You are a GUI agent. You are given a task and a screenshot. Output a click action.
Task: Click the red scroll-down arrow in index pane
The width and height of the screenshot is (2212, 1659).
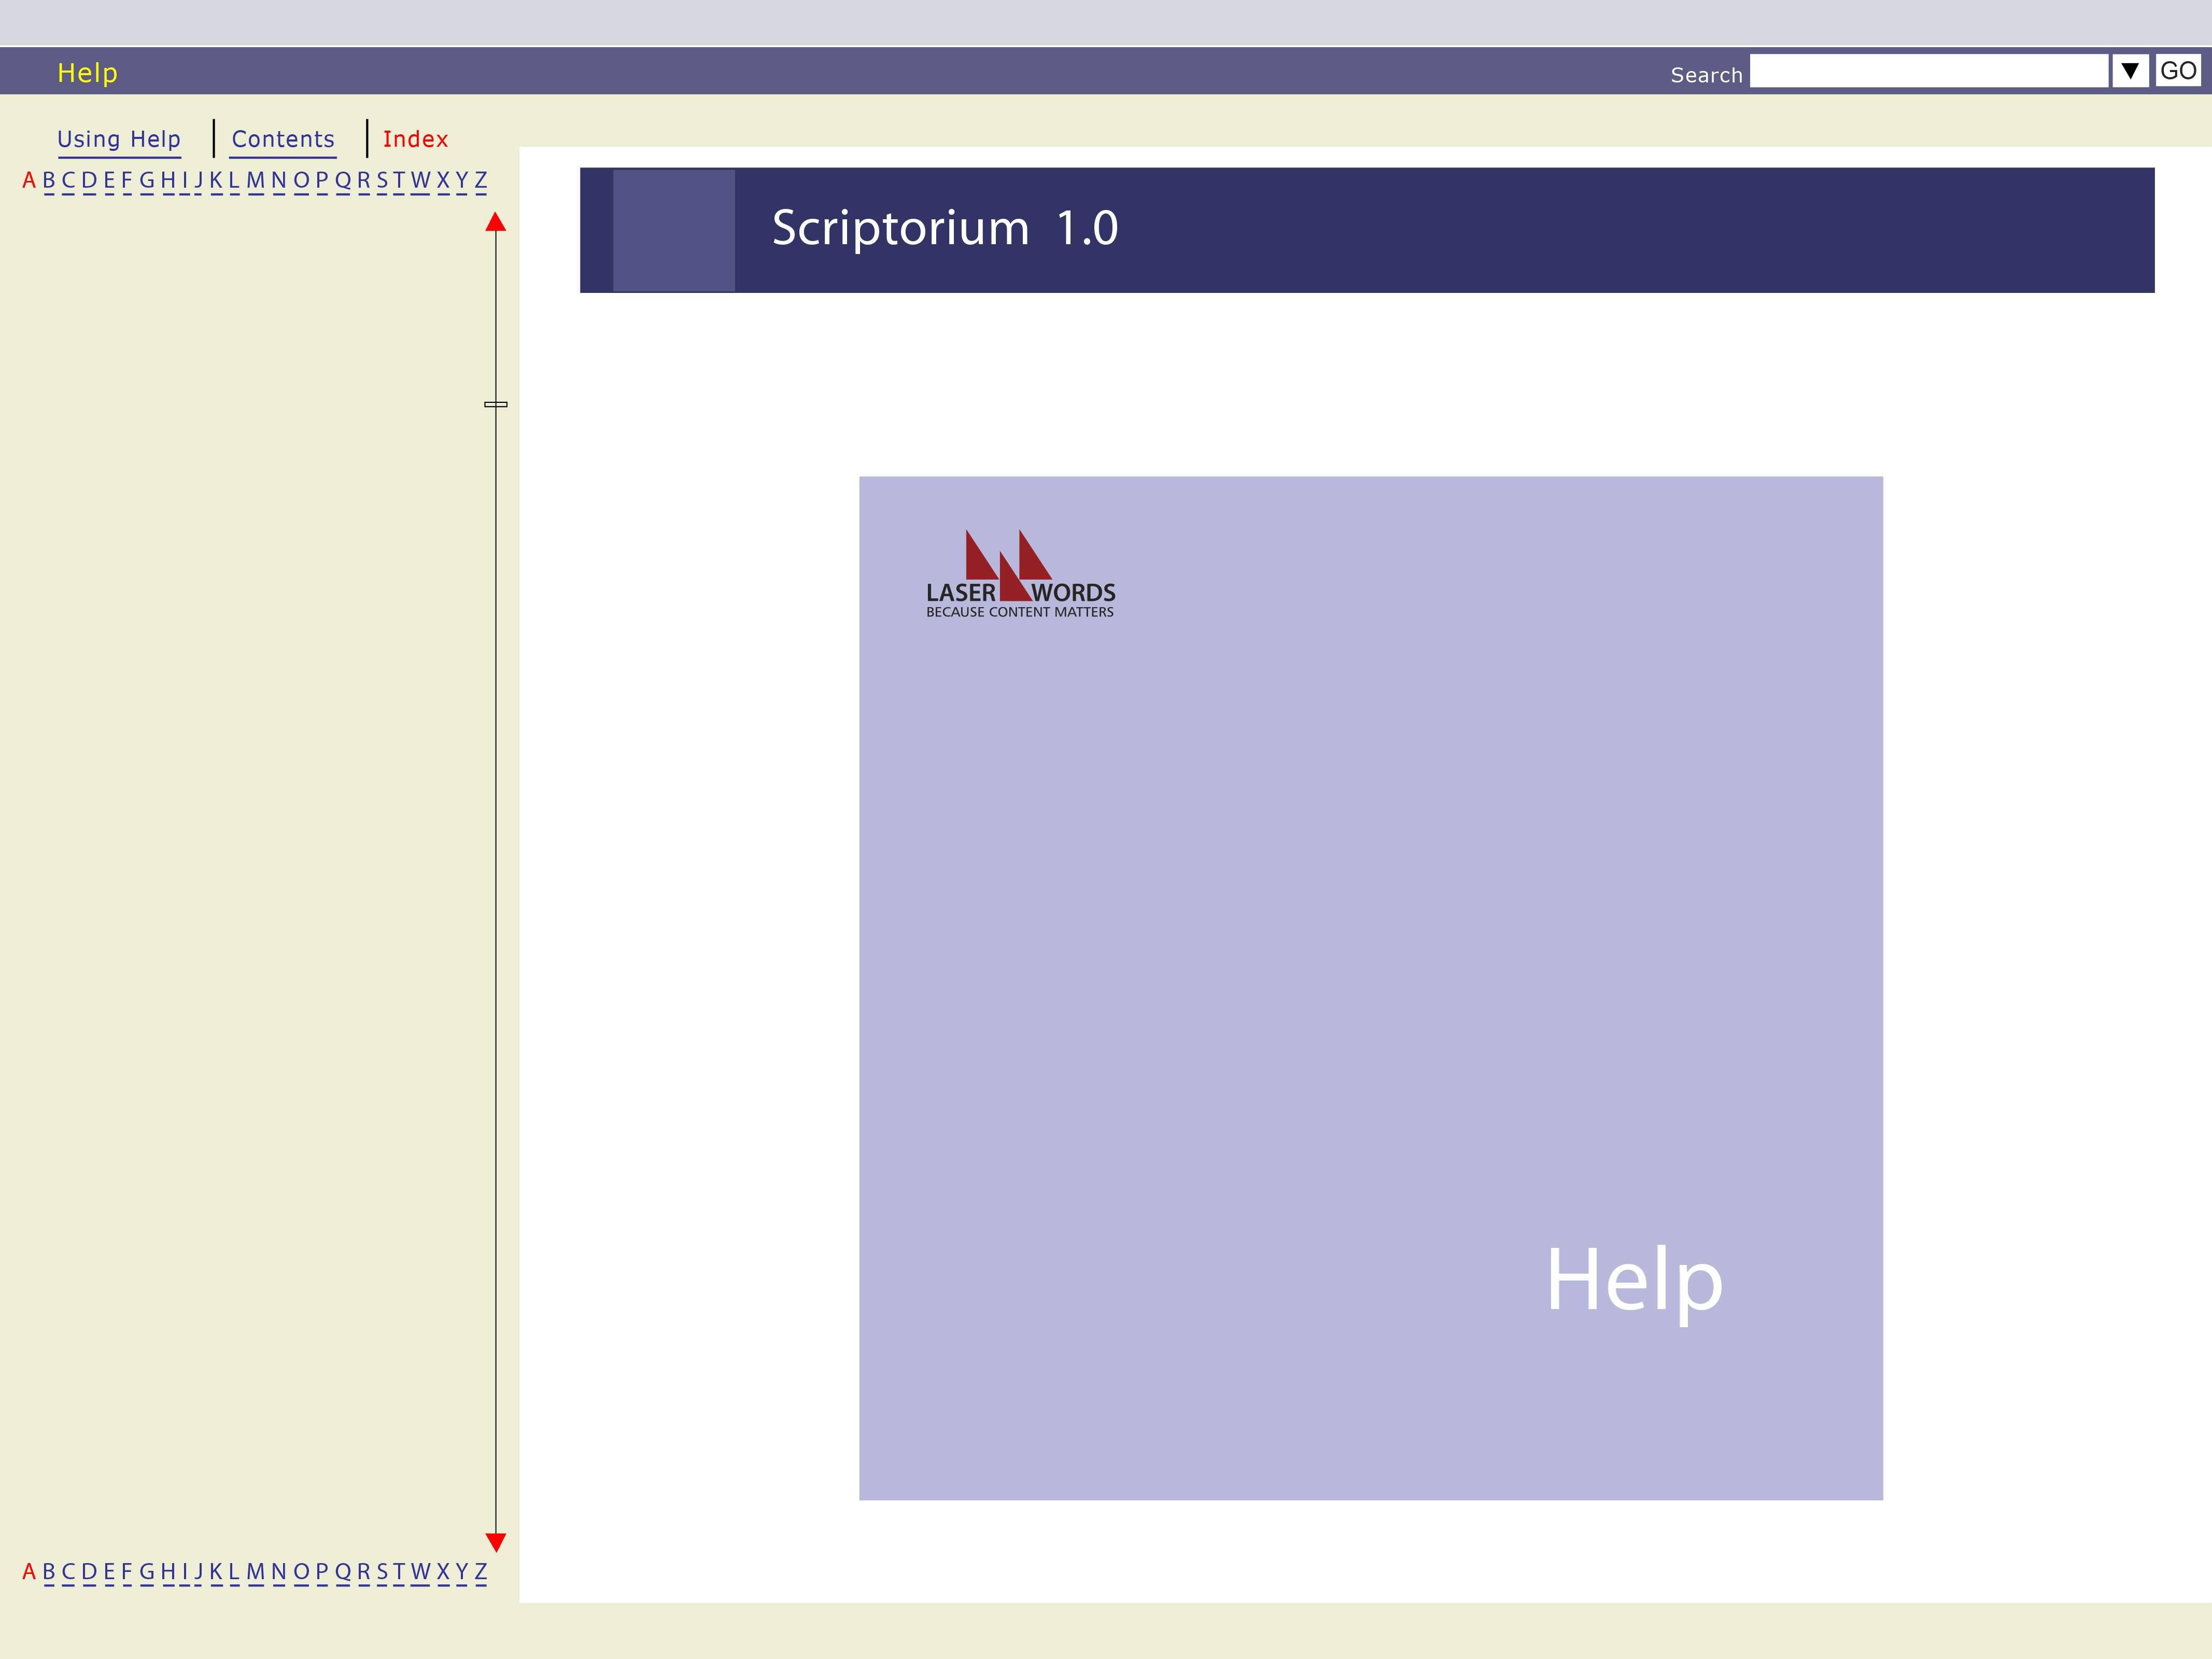(x=495, y=1541)
